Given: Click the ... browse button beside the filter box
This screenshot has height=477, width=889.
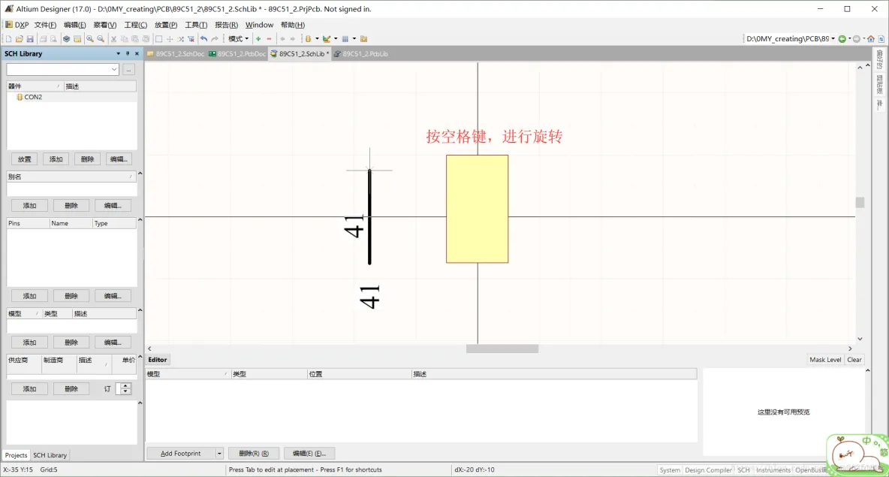Looking at the screenshot, I should (x=128, y=69).
